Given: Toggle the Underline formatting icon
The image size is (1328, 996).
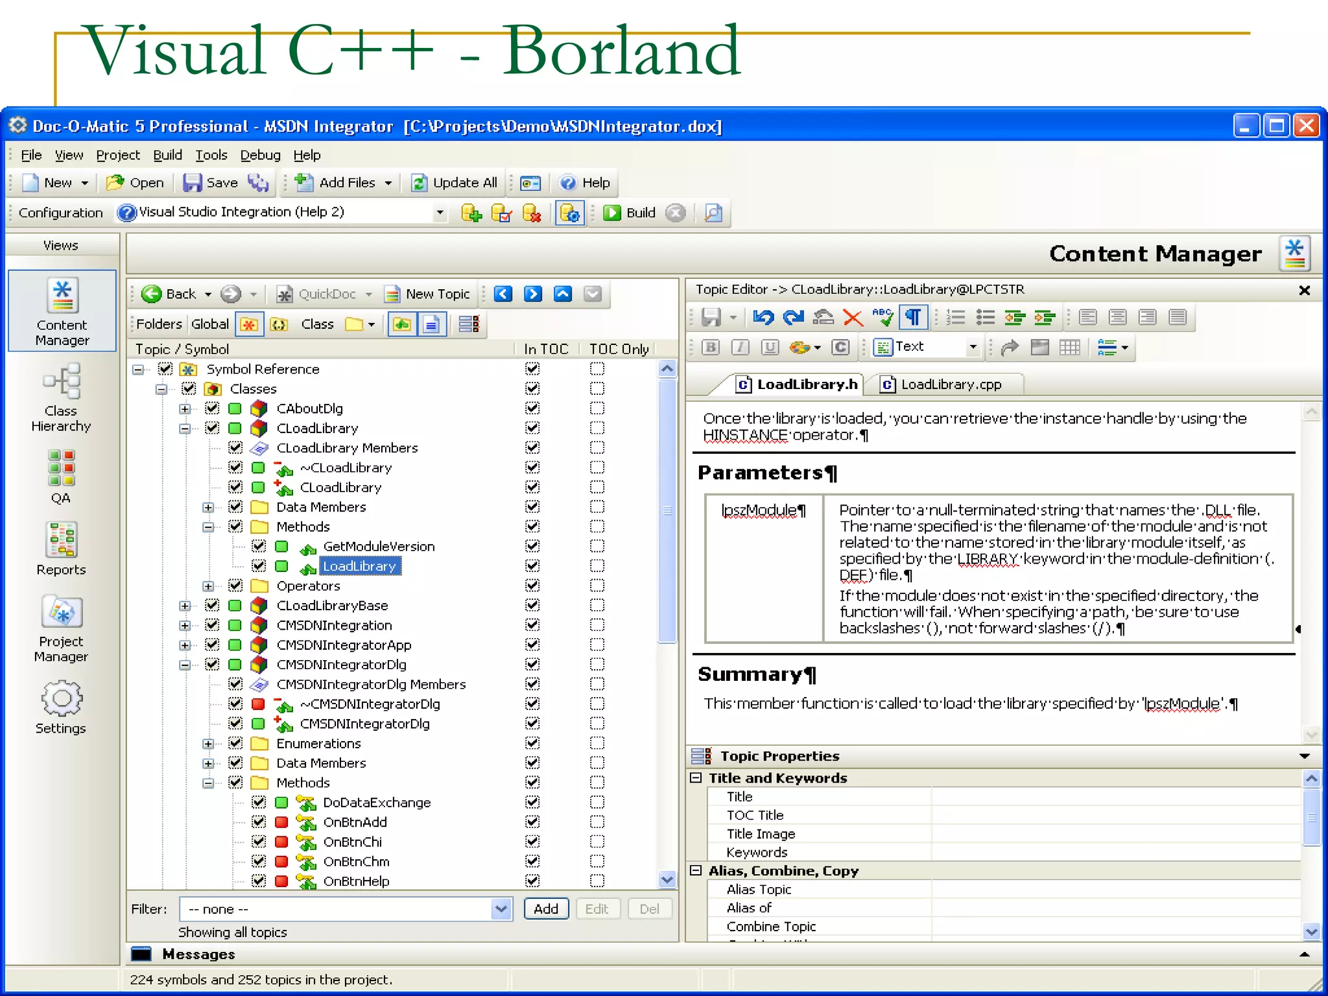Looking at the screenshot, I should pyautogui.click(x=770, y=347).
